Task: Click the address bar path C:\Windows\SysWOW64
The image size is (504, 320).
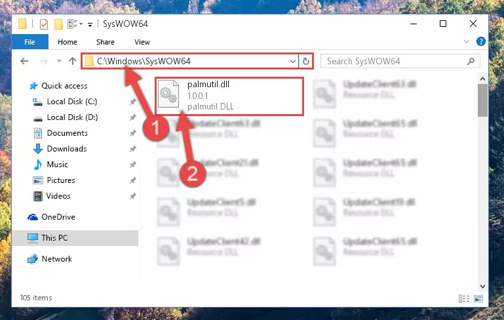Action: (144, 61)
